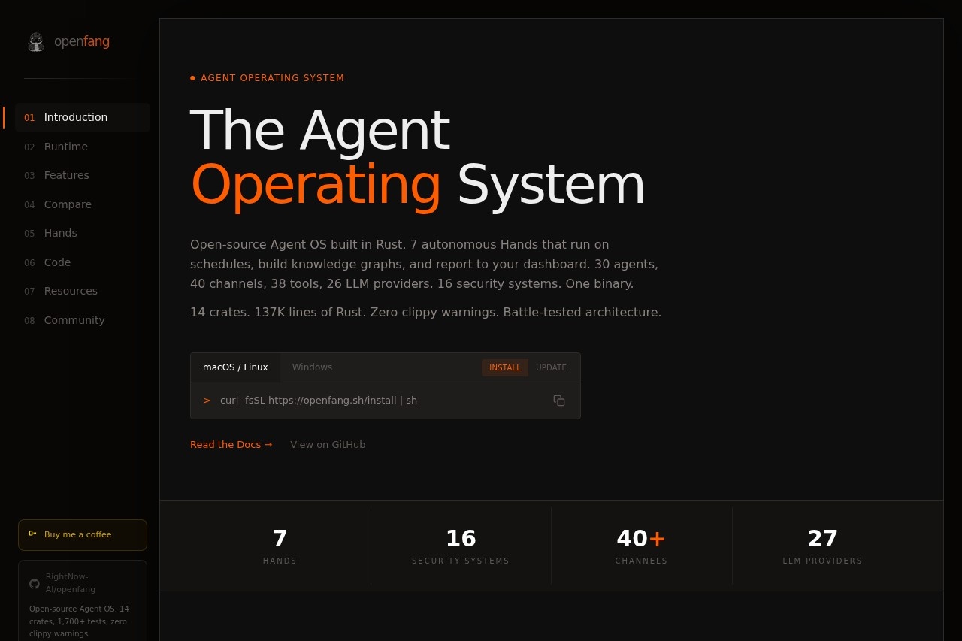
Task: Open the Introduction section in the sidebar
Action: tap(75, 117)
